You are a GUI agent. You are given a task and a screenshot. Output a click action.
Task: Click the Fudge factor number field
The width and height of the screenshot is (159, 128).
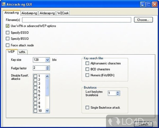pyautogui.click(x=39, y=68)
